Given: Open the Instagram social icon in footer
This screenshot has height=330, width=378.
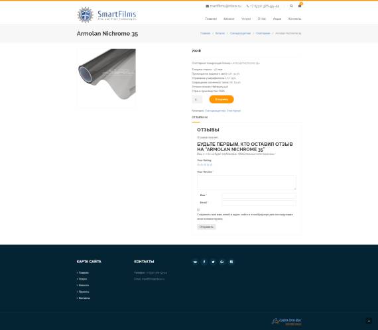Looking at the screenshot, I should 231,262.
